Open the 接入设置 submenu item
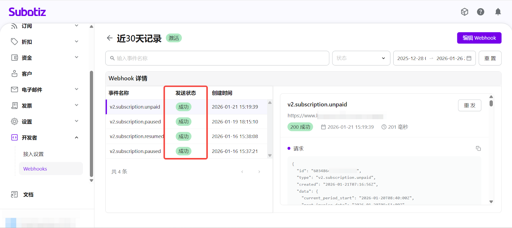 pyautogui.click(x=33, y=154)
